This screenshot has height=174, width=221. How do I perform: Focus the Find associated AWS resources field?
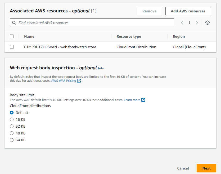pos(95,23)
